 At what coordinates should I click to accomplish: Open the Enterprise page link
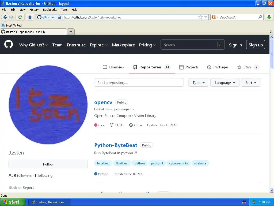click(x=76, y=45)
